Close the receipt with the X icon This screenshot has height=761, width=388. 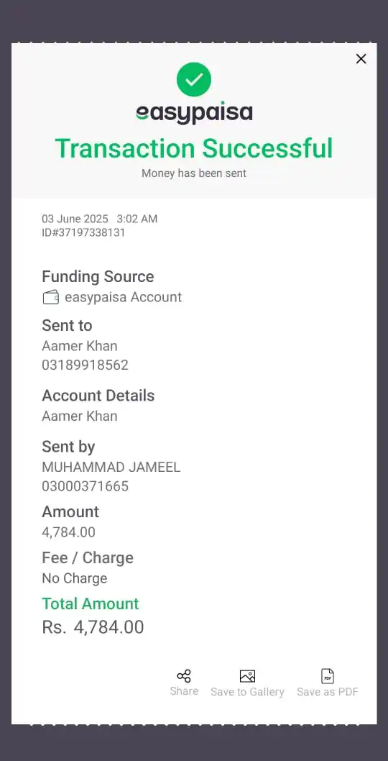pos(361,59)
